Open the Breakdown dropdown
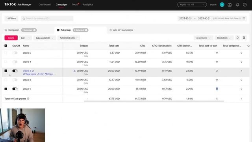Image resolution: width=252 pixels, height=142 pixels. tap(224, 38)
